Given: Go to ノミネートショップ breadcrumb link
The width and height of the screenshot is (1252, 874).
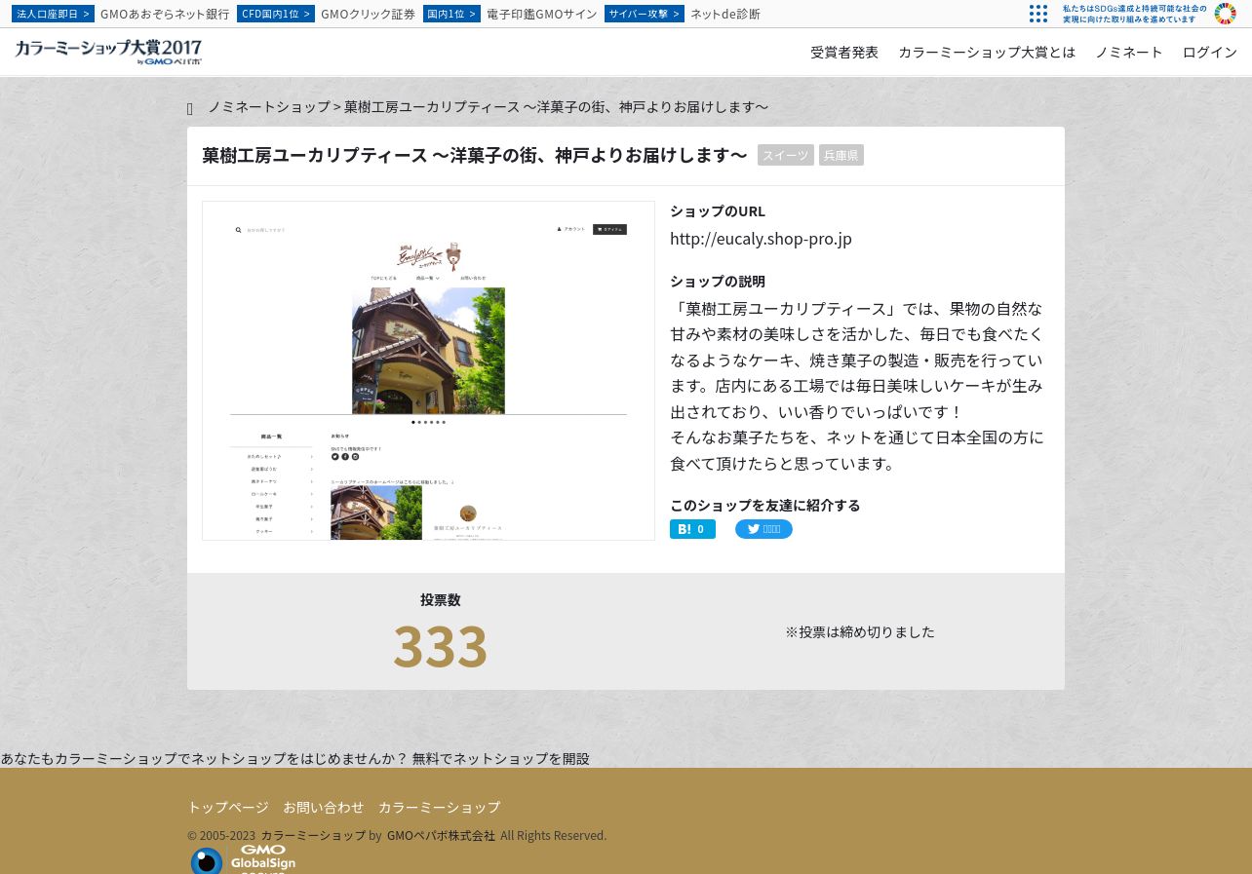Looking at the screenshot, I should 269,106.
